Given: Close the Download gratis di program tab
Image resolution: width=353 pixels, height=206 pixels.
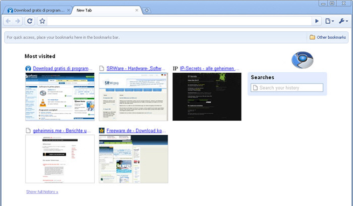Looking at the screenshot, I should point(68,10).
